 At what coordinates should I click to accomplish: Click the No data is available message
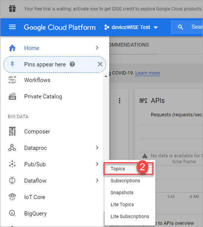coord(177,158)
